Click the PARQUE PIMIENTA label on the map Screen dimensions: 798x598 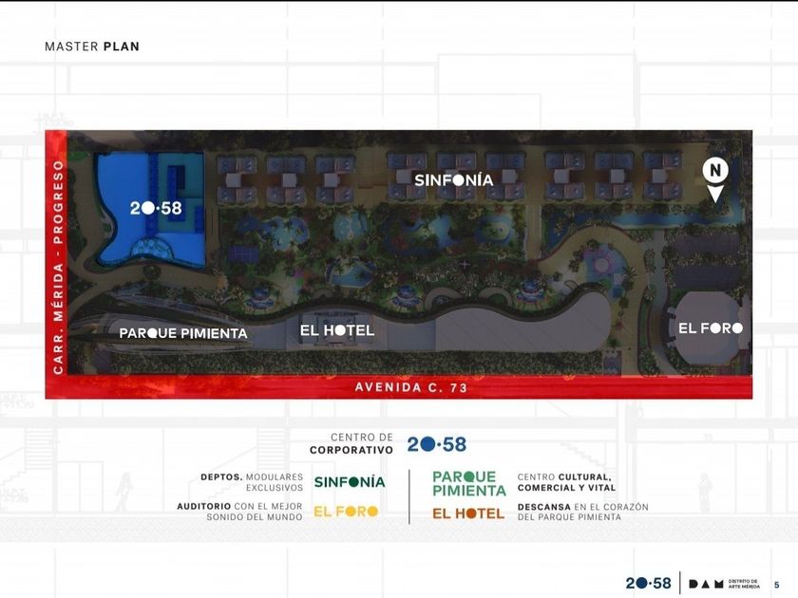(183, 333)
